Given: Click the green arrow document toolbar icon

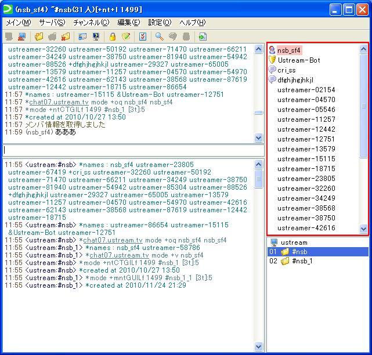Looking at the screenshot, I should (x=203, y=37).
